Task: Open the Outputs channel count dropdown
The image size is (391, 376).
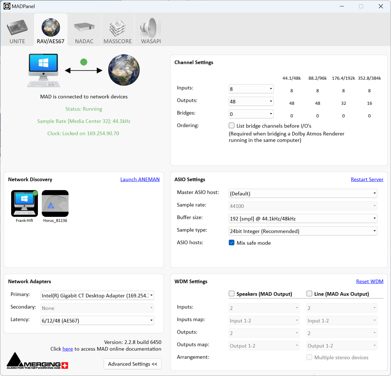Action: point(251,101)
